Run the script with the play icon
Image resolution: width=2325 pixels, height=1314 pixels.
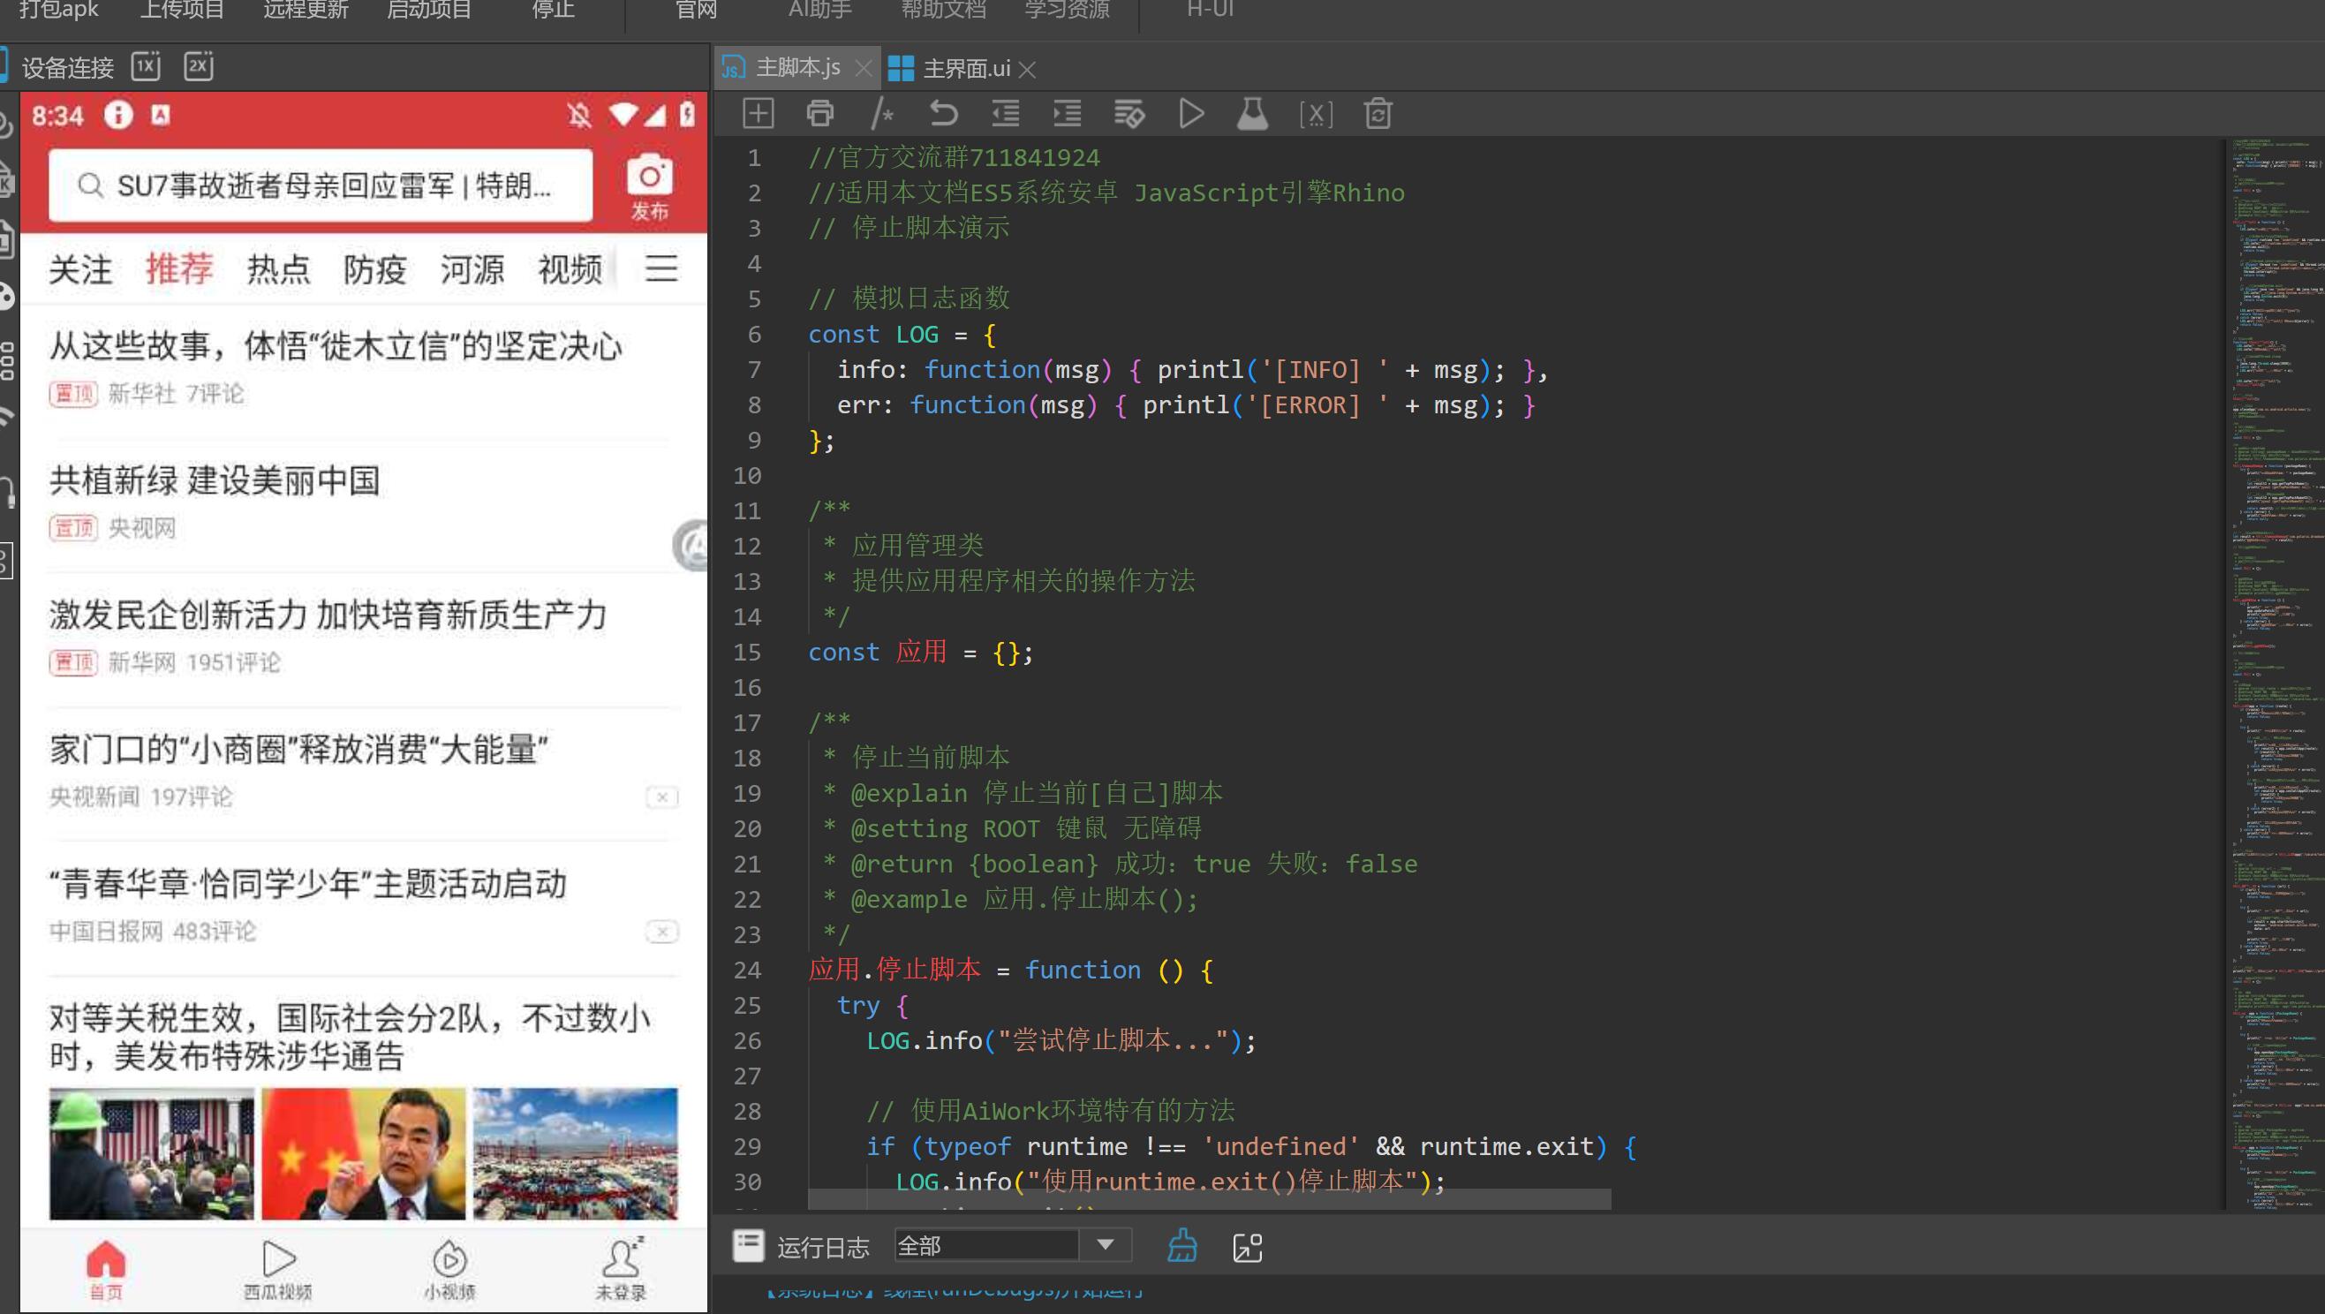point(1191,114)
